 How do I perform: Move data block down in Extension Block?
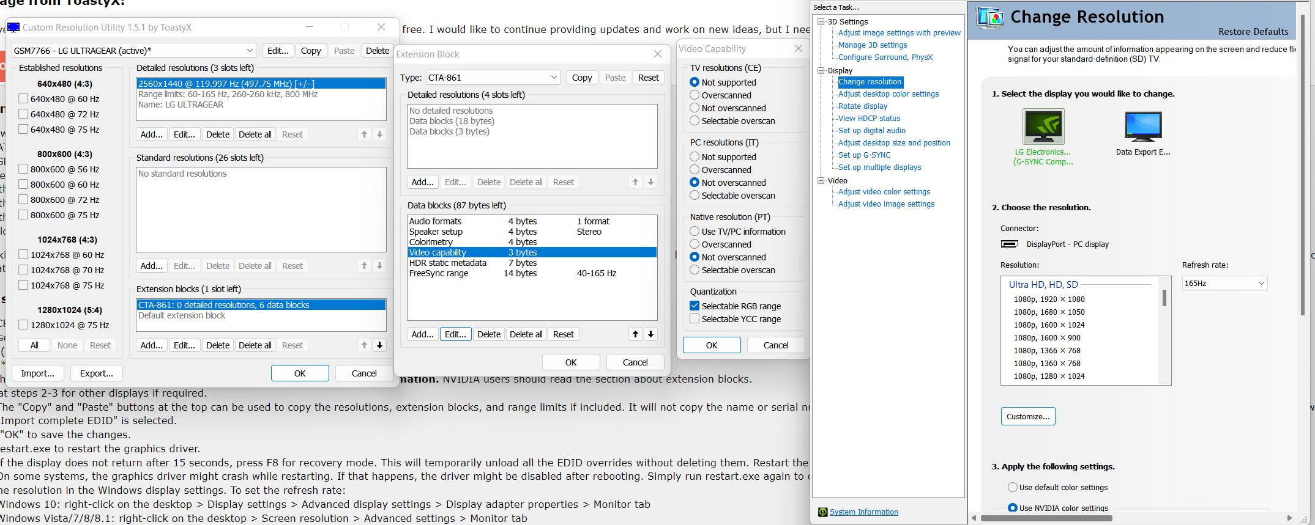[x=650, y=334]
